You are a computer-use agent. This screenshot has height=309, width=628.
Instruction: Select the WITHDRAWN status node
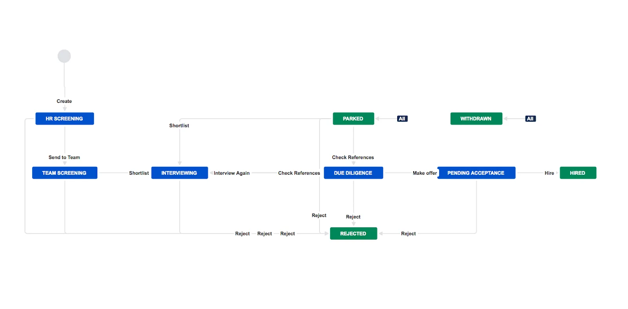(476, 119)
